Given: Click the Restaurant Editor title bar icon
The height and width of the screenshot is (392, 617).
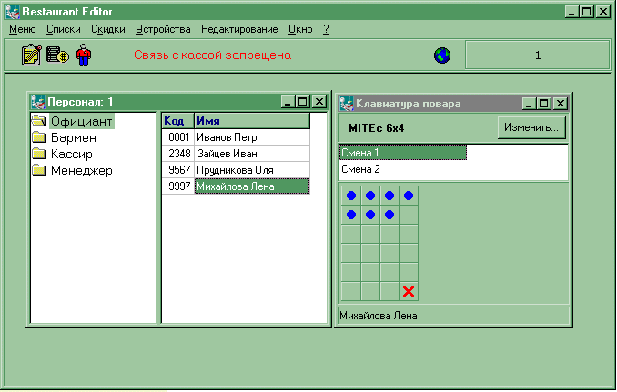Looking at the screenshot, I should (13, 12).
